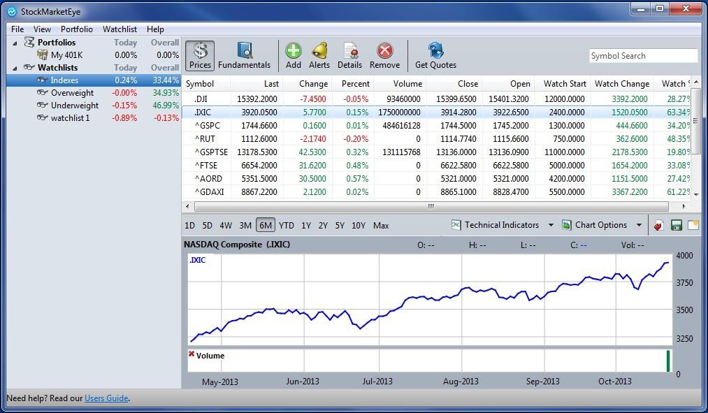Open the Fundamentals view
Viewport: 708px width, 413px height.
(x=245, y=55)
